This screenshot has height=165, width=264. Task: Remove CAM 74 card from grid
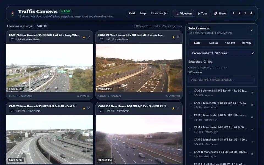point(89,37)
